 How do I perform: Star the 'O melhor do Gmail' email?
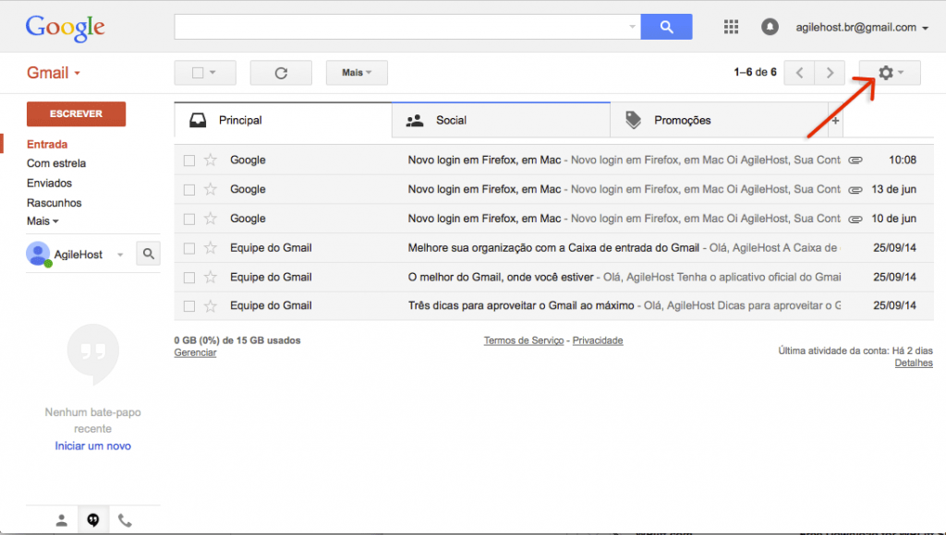(211, 277)
